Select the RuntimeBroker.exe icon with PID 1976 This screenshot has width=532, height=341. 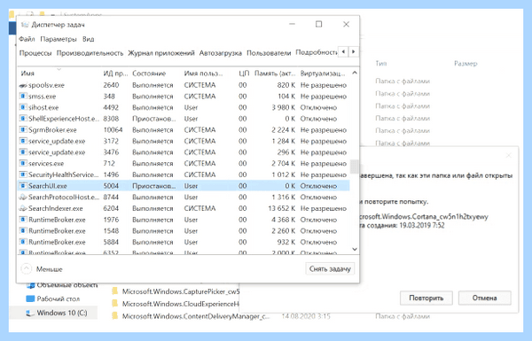pyautogui.click(x=23, y=220)
